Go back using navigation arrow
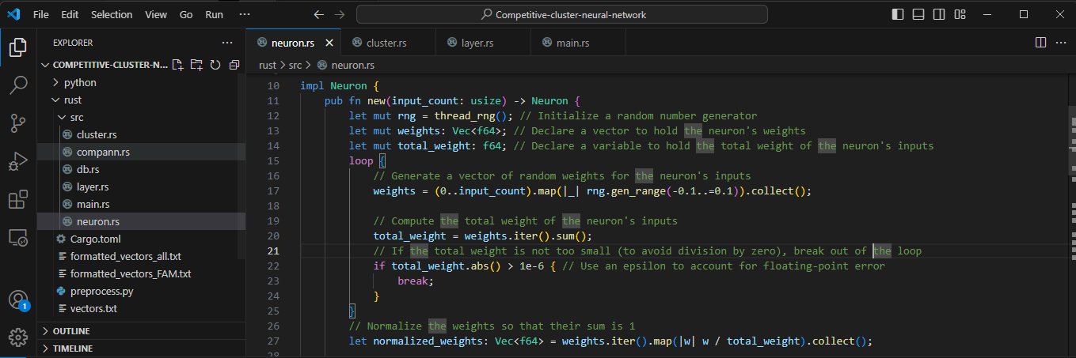 [x=319, y=14]
